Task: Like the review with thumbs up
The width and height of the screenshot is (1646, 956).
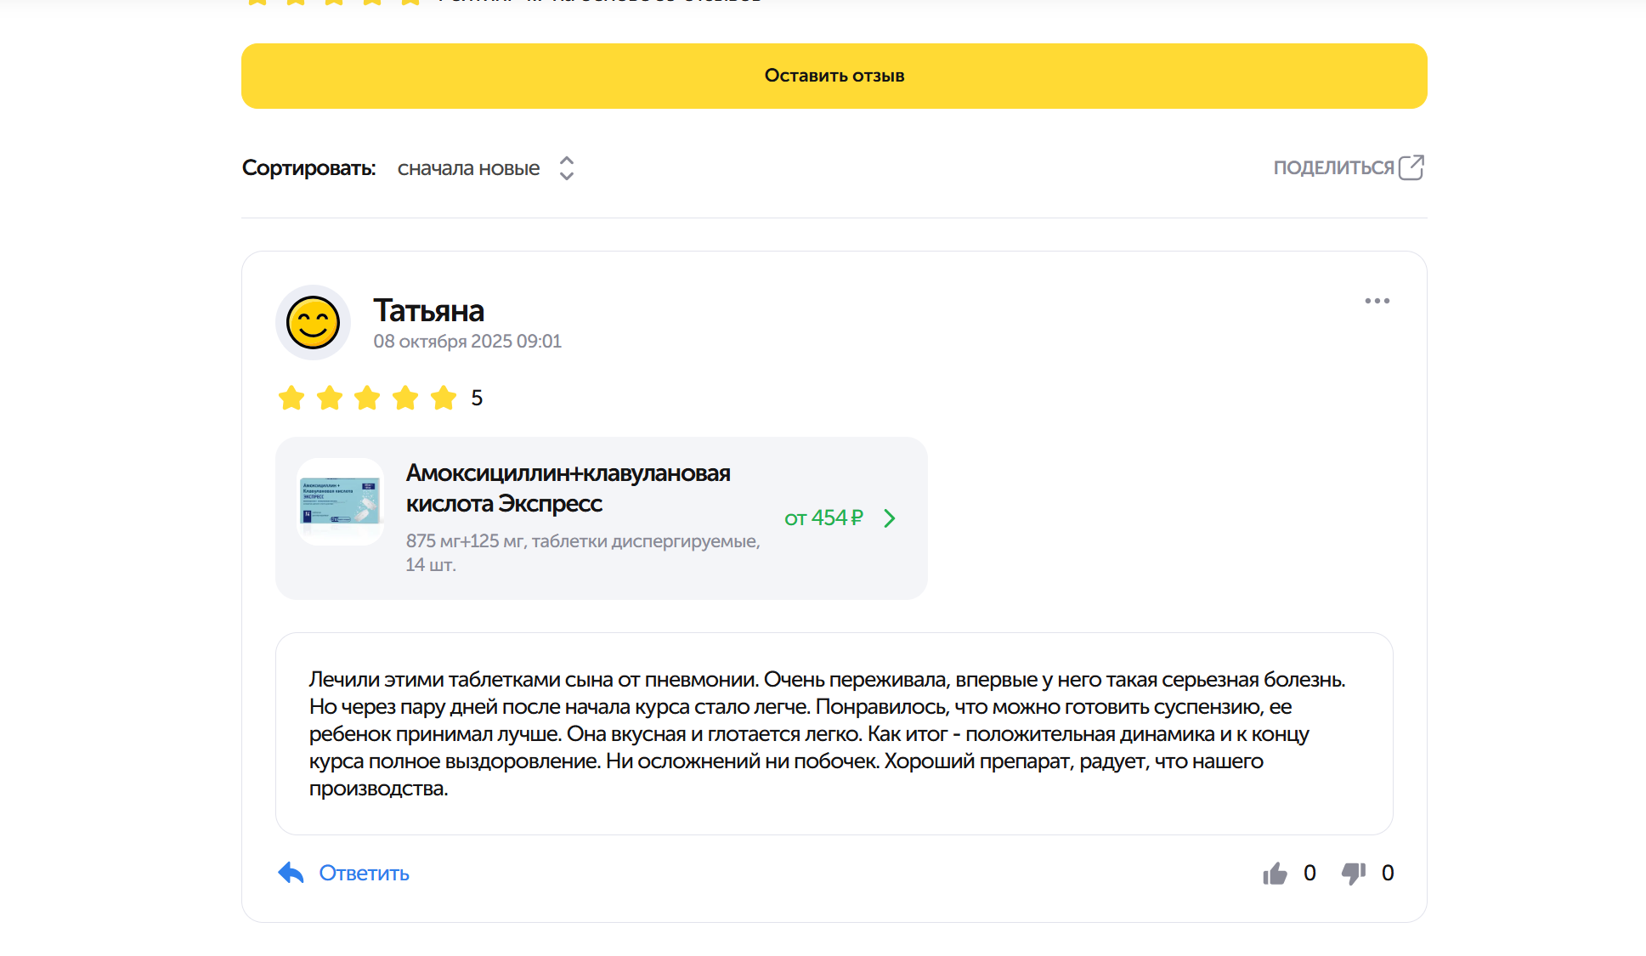Action: point(1275,874)
